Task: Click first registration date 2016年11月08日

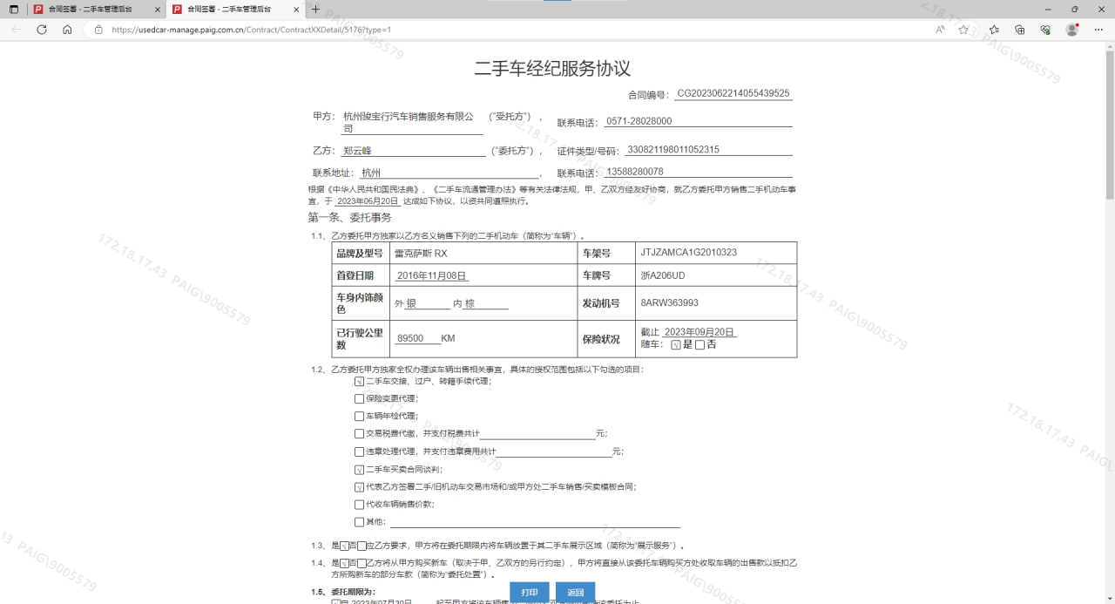Action: click(x=432, y=275)
